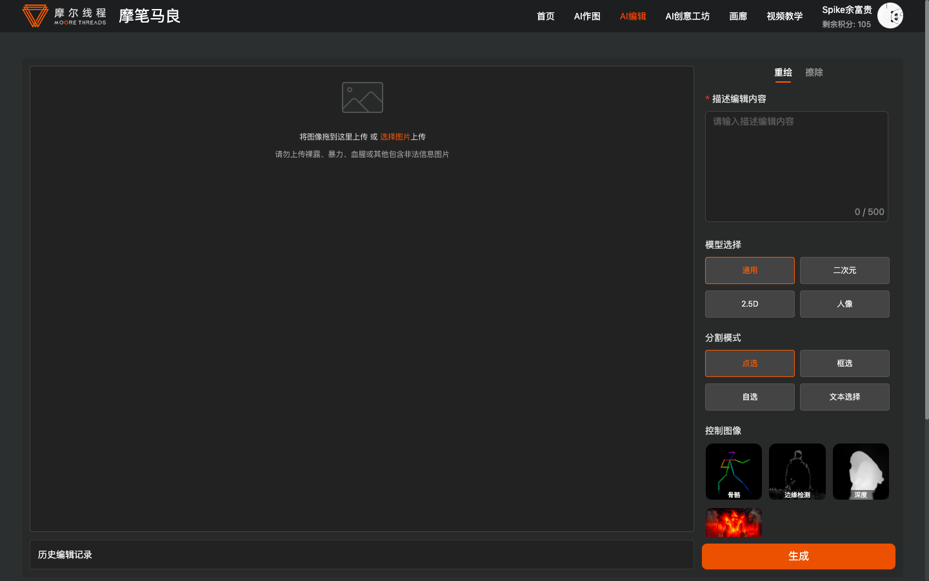The height and width of the screenshot is (581, 929).
Task: Click the Moore Threads logo icon
Action: tap(35, 15)
